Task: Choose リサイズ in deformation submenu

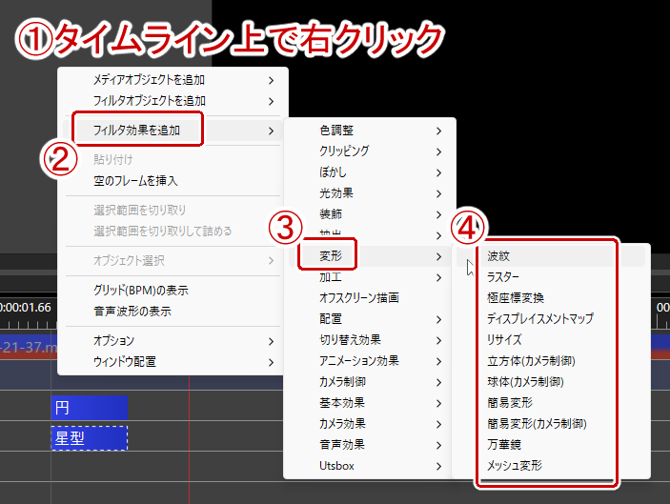Action: tap(550, 340)
